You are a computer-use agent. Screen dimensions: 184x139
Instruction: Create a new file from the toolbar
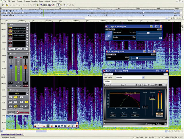pos(3,5)
